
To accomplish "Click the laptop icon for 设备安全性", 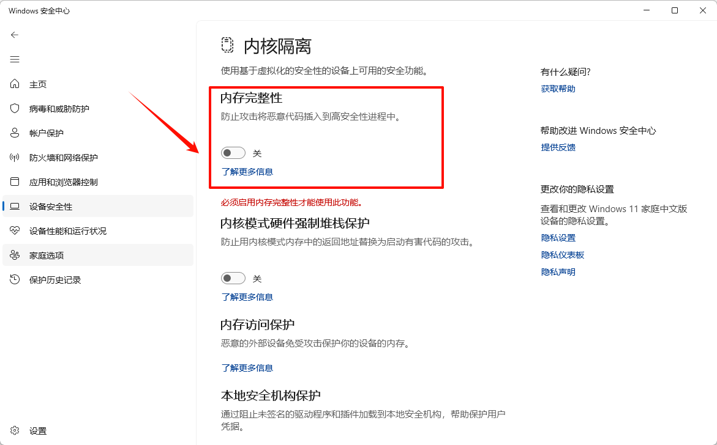I will [15, 206].
